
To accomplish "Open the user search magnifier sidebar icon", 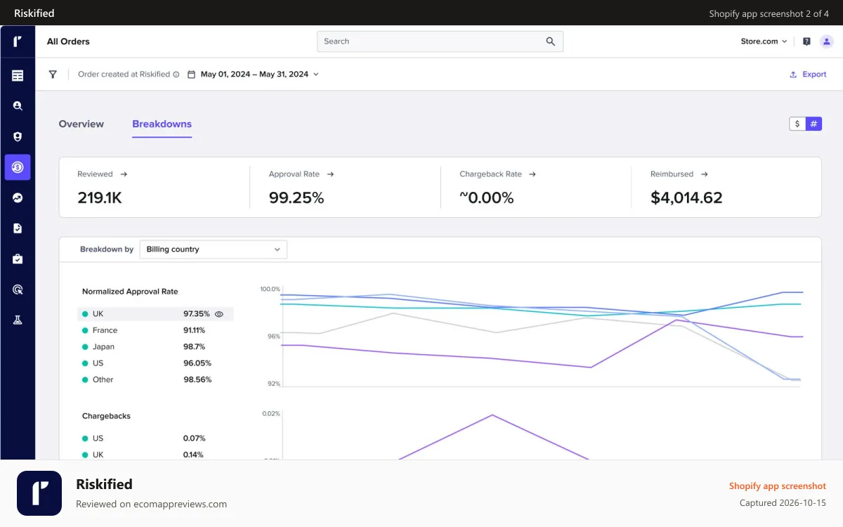I will pos(18,106).
